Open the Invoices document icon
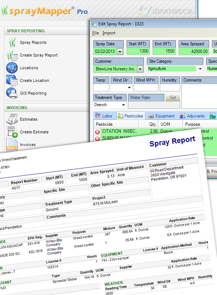This screenshot has height=295, width=217. (12, 145)
